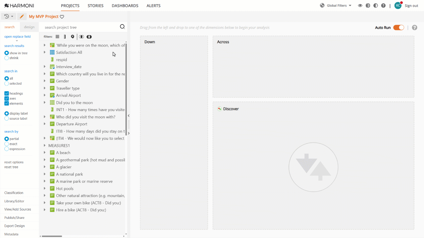The image size is (424, 238).
Task: Uncheck the axes checkbox
Action: tap(7, 99)
